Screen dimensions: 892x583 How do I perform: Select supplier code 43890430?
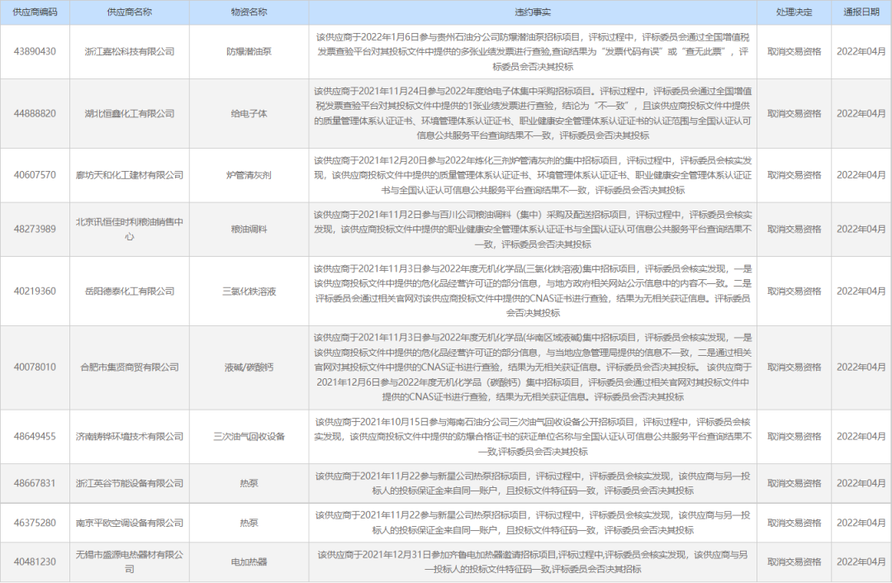35,51
